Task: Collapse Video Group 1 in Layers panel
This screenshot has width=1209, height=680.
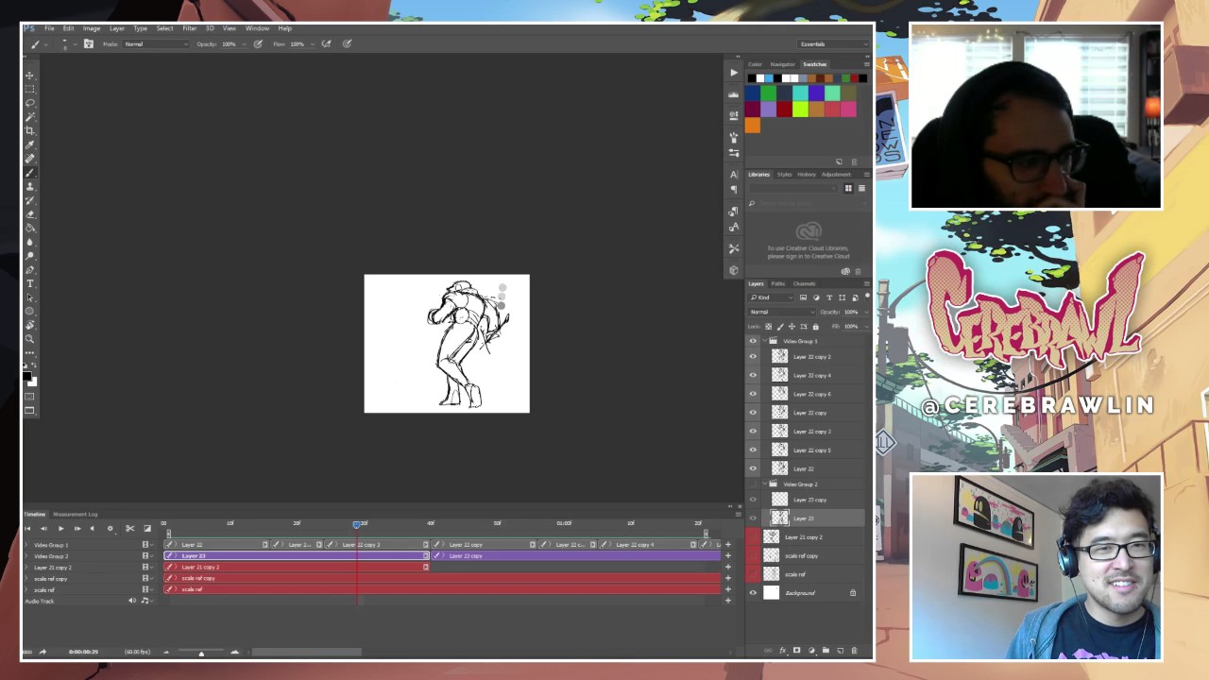Action: tap(765, 341)
